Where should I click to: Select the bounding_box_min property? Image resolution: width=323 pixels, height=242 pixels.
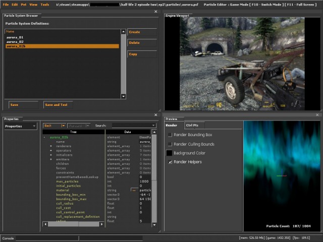(x=71, y=195)
